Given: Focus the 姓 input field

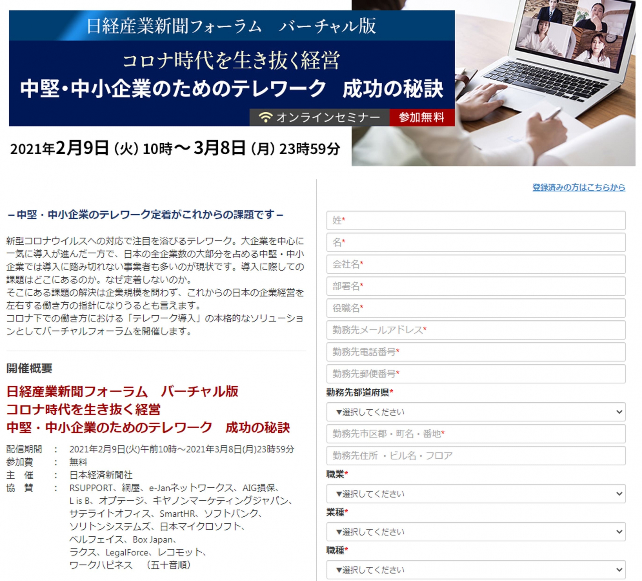Looking at the screenshot, I should pyautogui.click(x=476, y=220).
